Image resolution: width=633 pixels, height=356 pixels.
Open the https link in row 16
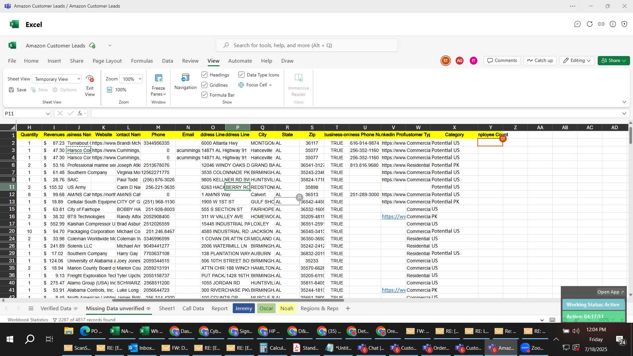[393, 217]
